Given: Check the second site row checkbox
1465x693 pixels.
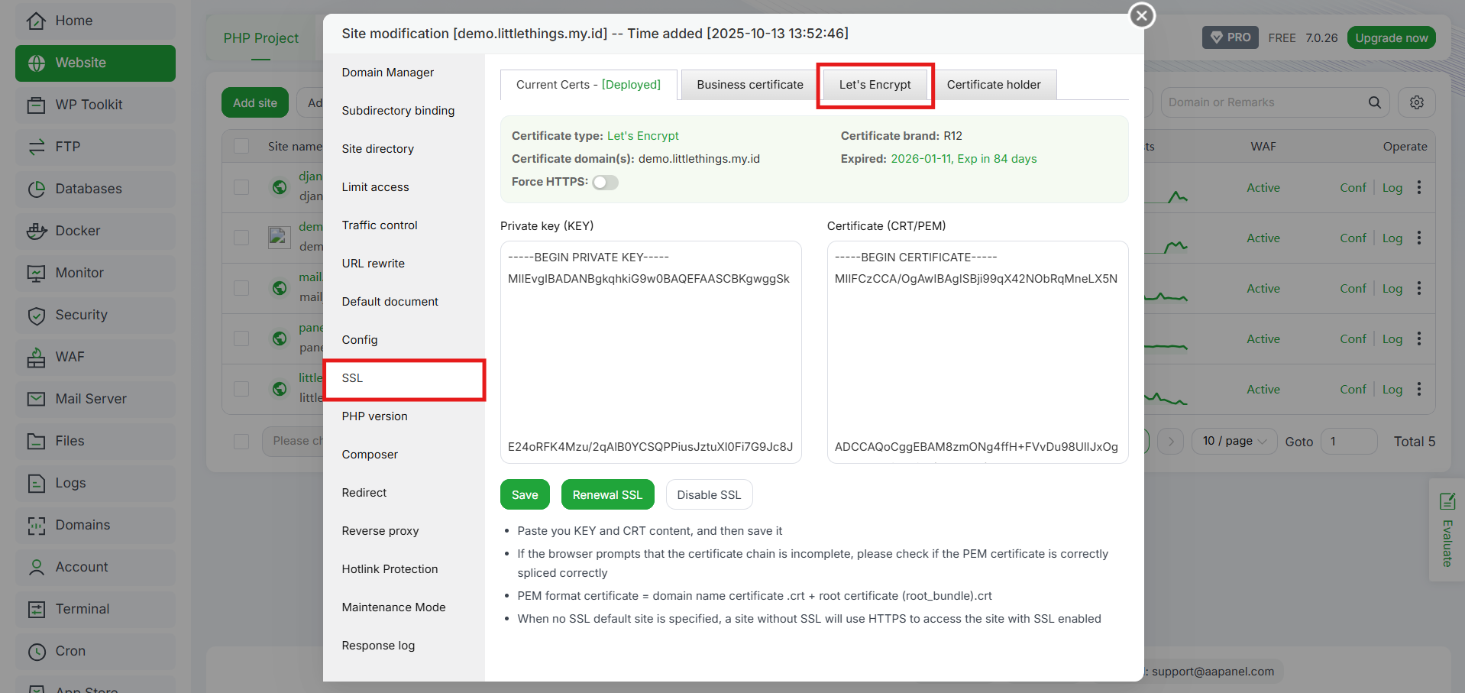Looking at the screenshot, I should [x=241, y=238].
